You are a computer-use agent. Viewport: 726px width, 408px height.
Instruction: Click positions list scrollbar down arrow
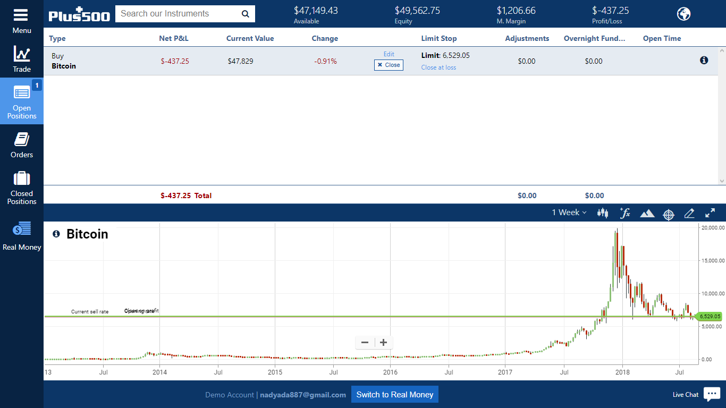click(x=722, y=181)
